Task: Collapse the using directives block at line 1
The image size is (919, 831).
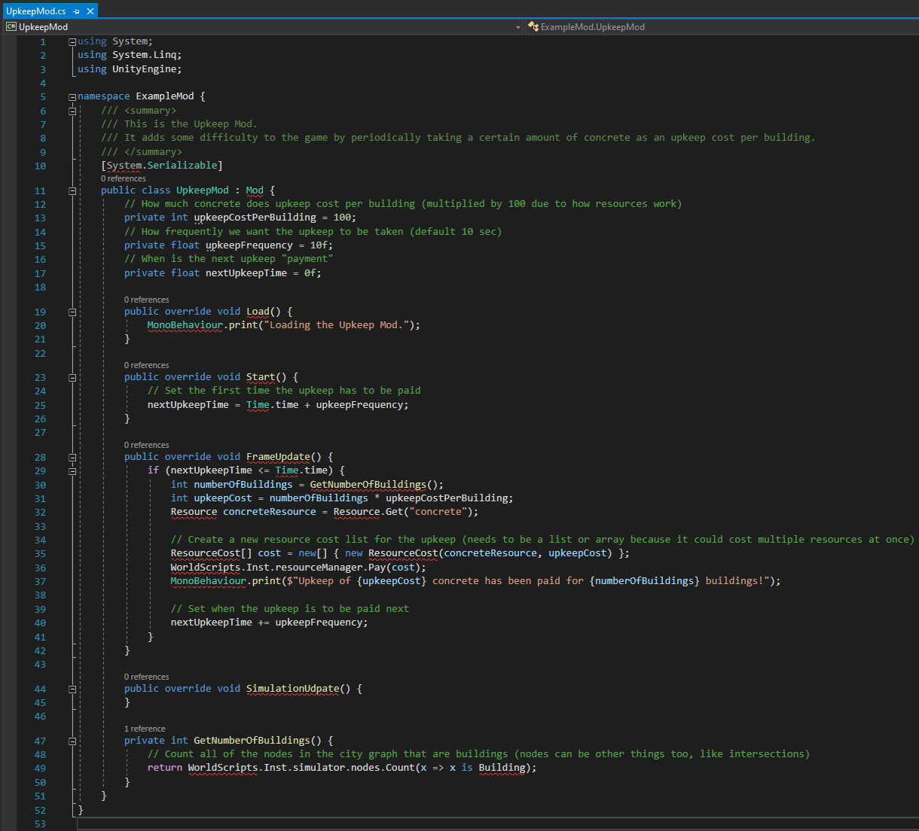Action: pyautogui.click(x=72, y=41)
